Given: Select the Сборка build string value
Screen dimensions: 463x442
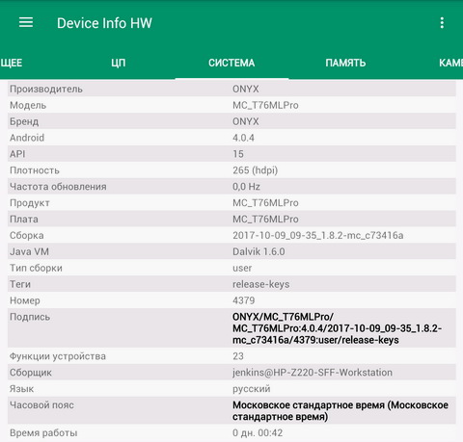Looking at the screenshot, I should pos(318,235).
